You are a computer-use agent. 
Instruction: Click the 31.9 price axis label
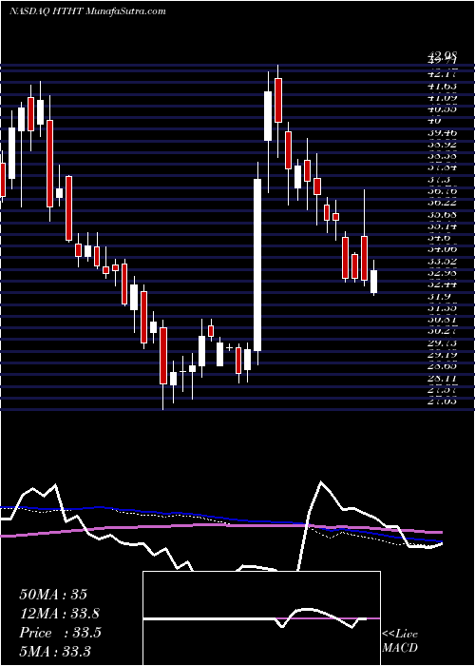pyautogui.click(x=439, y=297)
